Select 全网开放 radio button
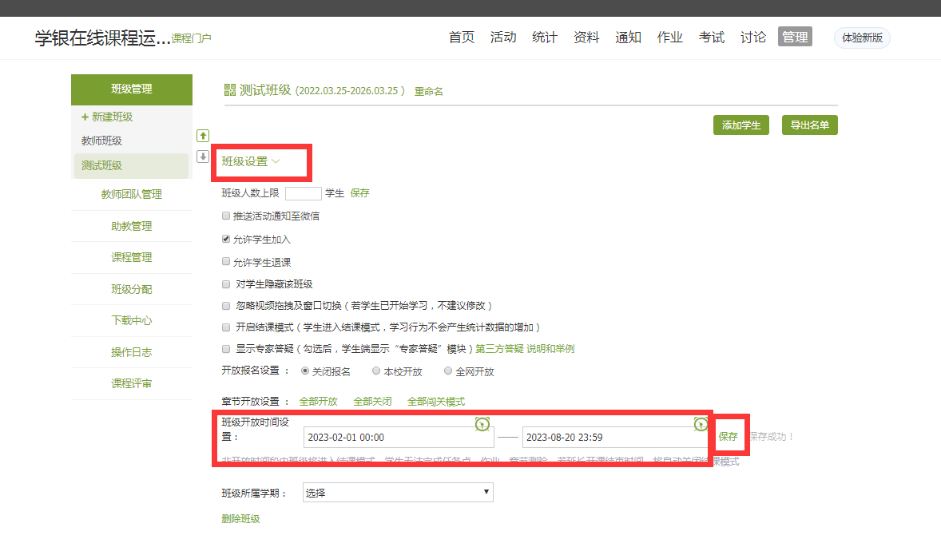 pos(447,371)
